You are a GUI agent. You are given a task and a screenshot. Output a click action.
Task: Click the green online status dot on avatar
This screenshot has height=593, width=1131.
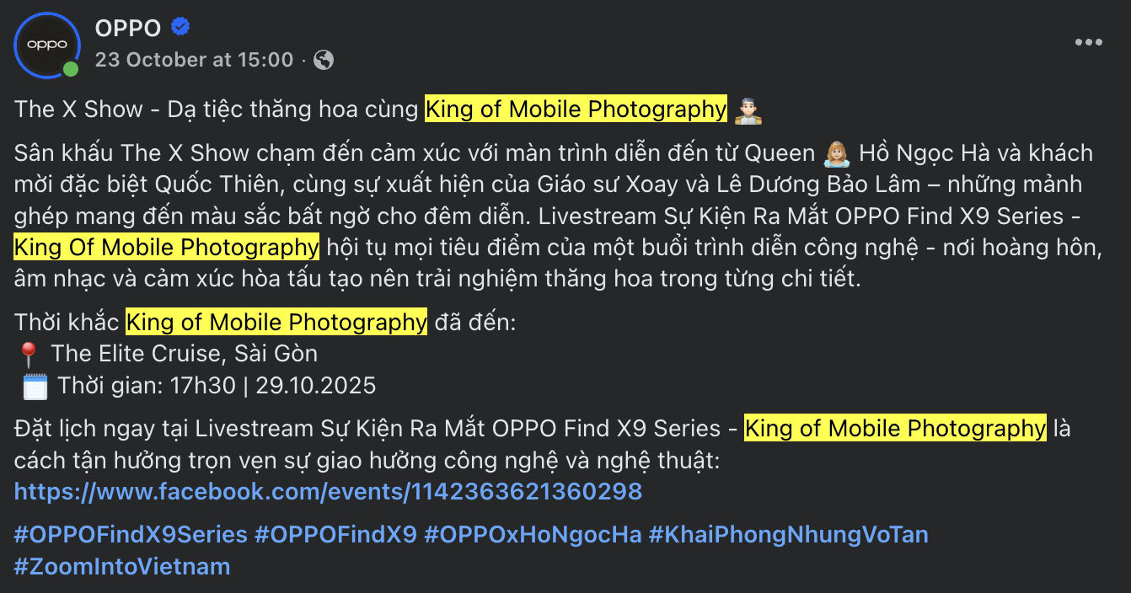point(71,69)
